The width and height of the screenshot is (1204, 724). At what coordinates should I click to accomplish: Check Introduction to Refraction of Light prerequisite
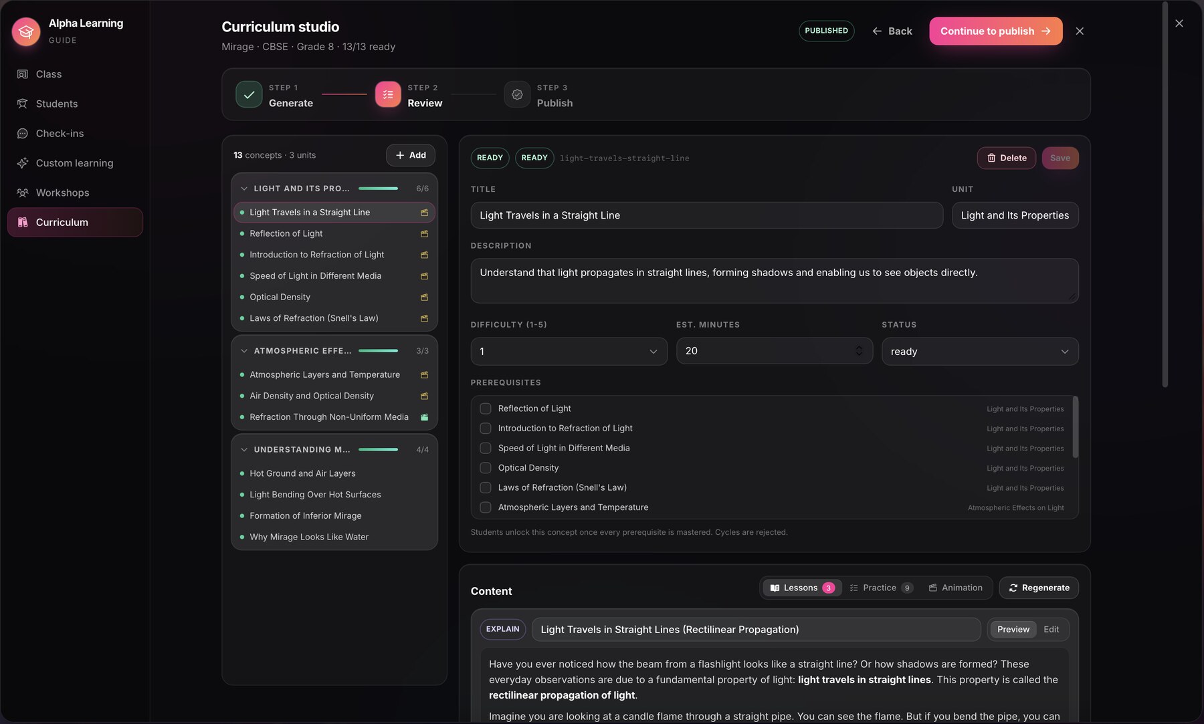pyautogui.click(x=486, y=429)
